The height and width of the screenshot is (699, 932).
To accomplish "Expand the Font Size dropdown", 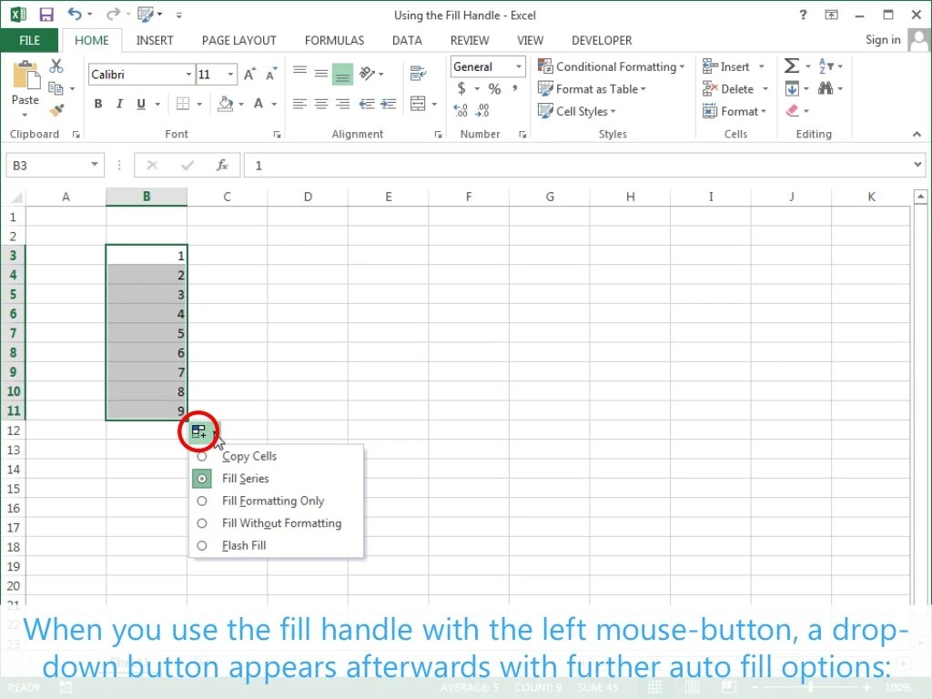I will click(x=229, y=74).
